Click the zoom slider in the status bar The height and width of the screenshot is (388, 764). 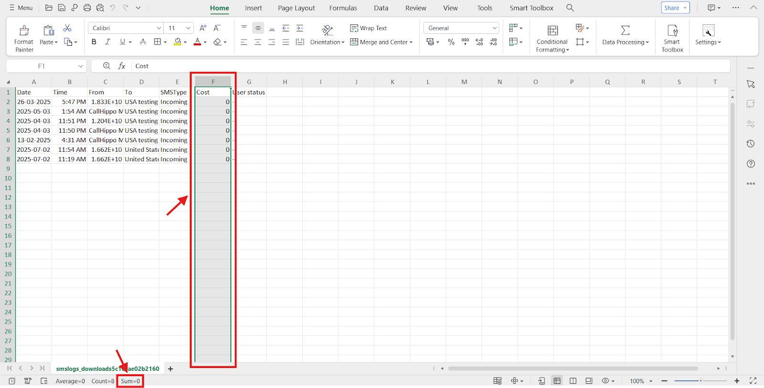pyautogui.click(x=700, y=381)
